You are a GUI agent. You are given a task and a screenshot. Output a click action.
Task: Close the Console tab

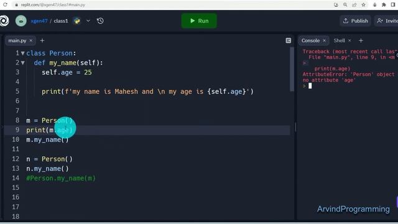point(324,40)
